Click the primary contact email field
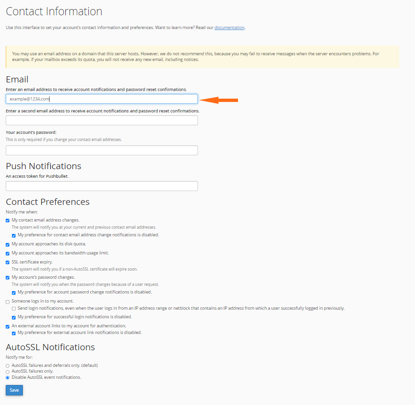415x405 pixels. coord(102,99)
